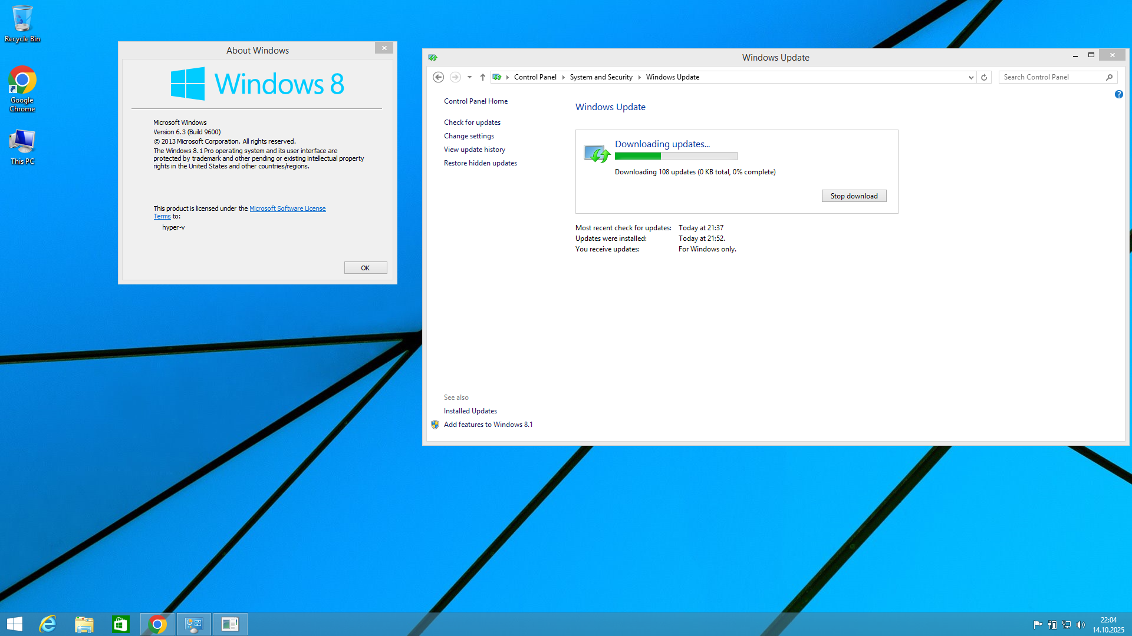Launch Internet Explorer from the taskbar

coord(48,624)
